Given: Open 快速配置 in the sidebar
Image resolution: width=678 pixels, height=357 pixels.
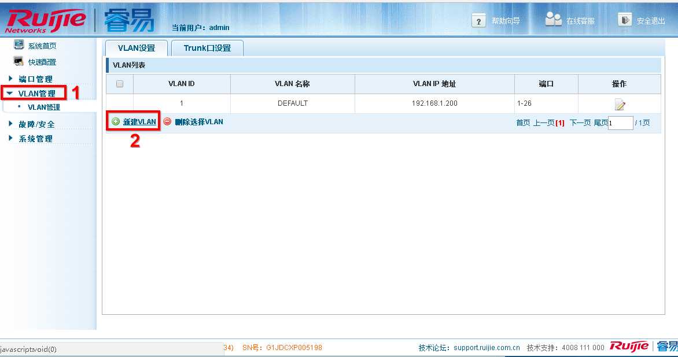Looking at the screenshot, I should tap(42, 62).
